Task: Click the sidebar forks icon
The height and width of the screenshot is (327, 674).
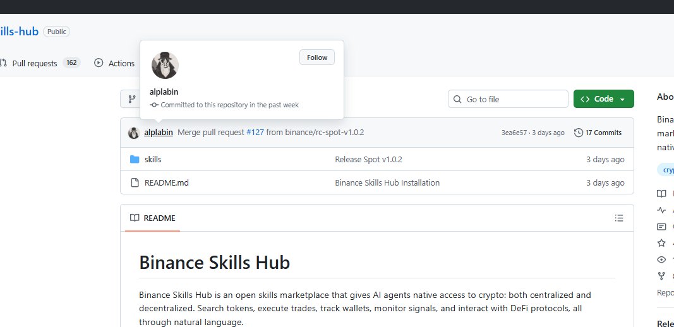Action: (661, 276)
